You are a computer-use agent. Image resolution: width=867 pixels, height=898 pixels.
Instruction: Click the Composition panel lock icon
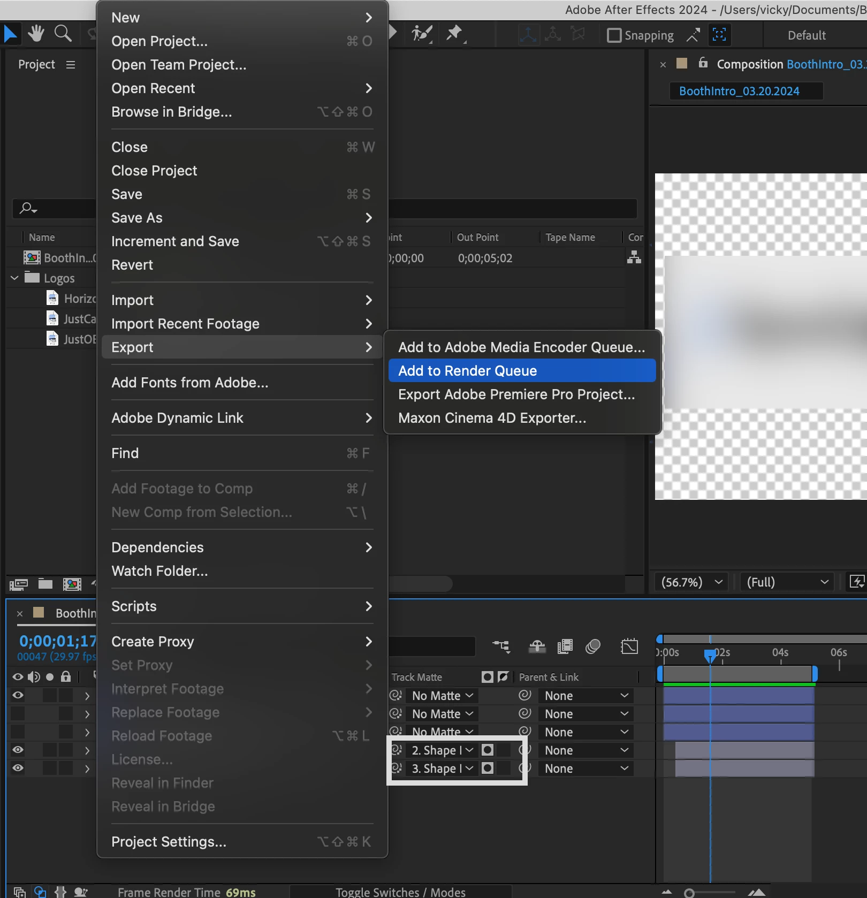[703, 63]
